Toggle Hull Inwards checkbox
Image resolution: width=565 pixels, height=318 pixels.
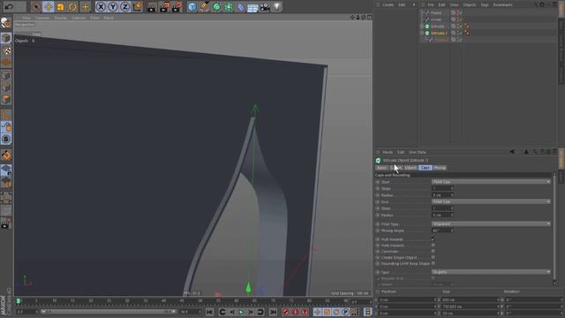[433, 239]
